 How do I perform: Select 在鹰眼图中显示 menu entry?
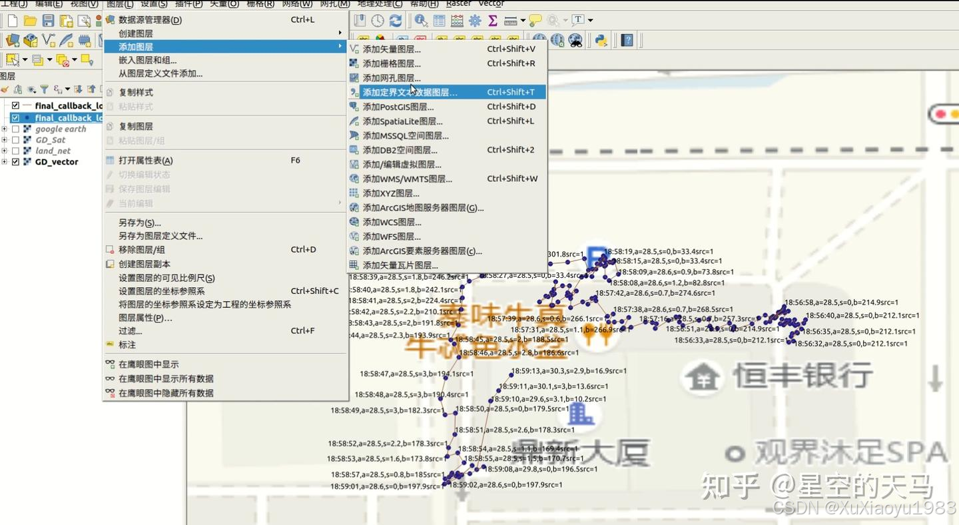[x=225, y=364]
